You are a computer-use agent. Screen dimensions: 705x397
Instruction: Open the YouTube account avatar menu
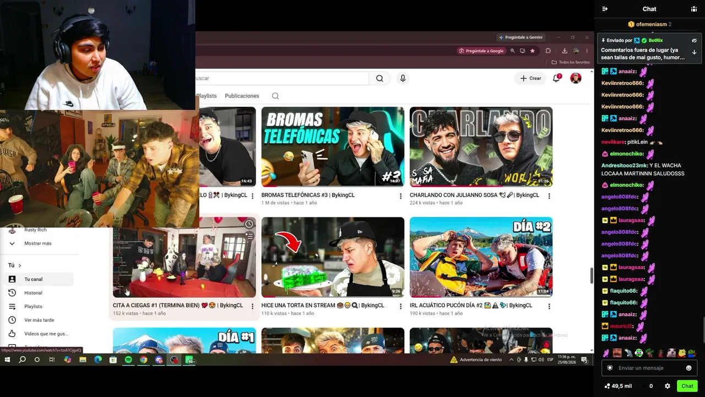tap(576, 78)
